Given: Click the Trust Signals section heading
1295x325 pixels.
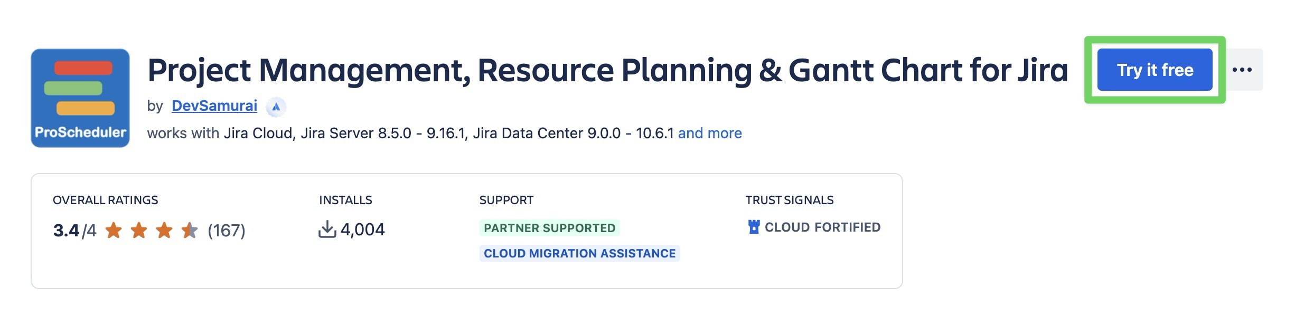Looking at the screenshot, I should (x=789, y=200).
